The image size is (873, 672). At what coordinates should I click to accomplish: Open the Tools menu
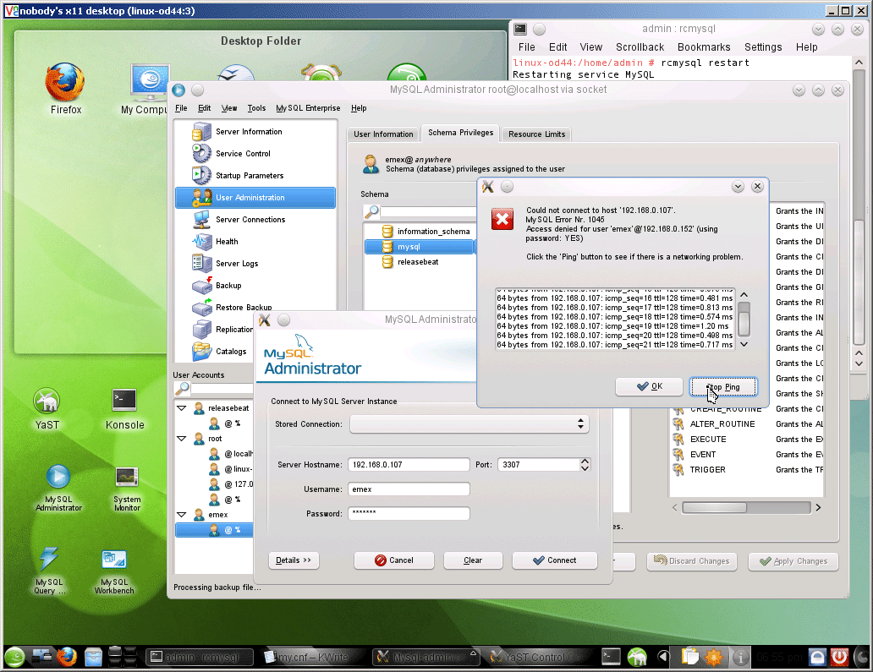tap(256, 108)
